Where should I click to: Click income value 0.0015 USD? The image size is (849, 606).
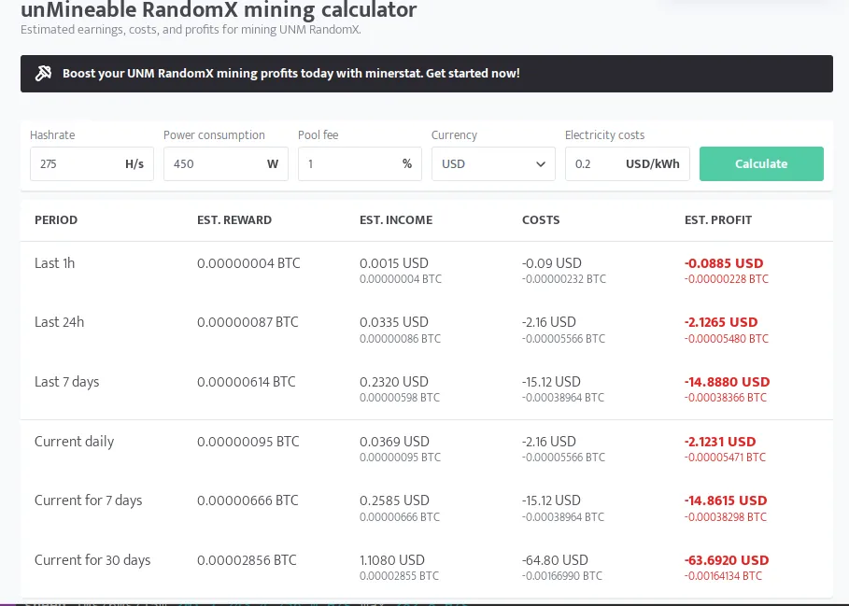[x=393, y=263]
